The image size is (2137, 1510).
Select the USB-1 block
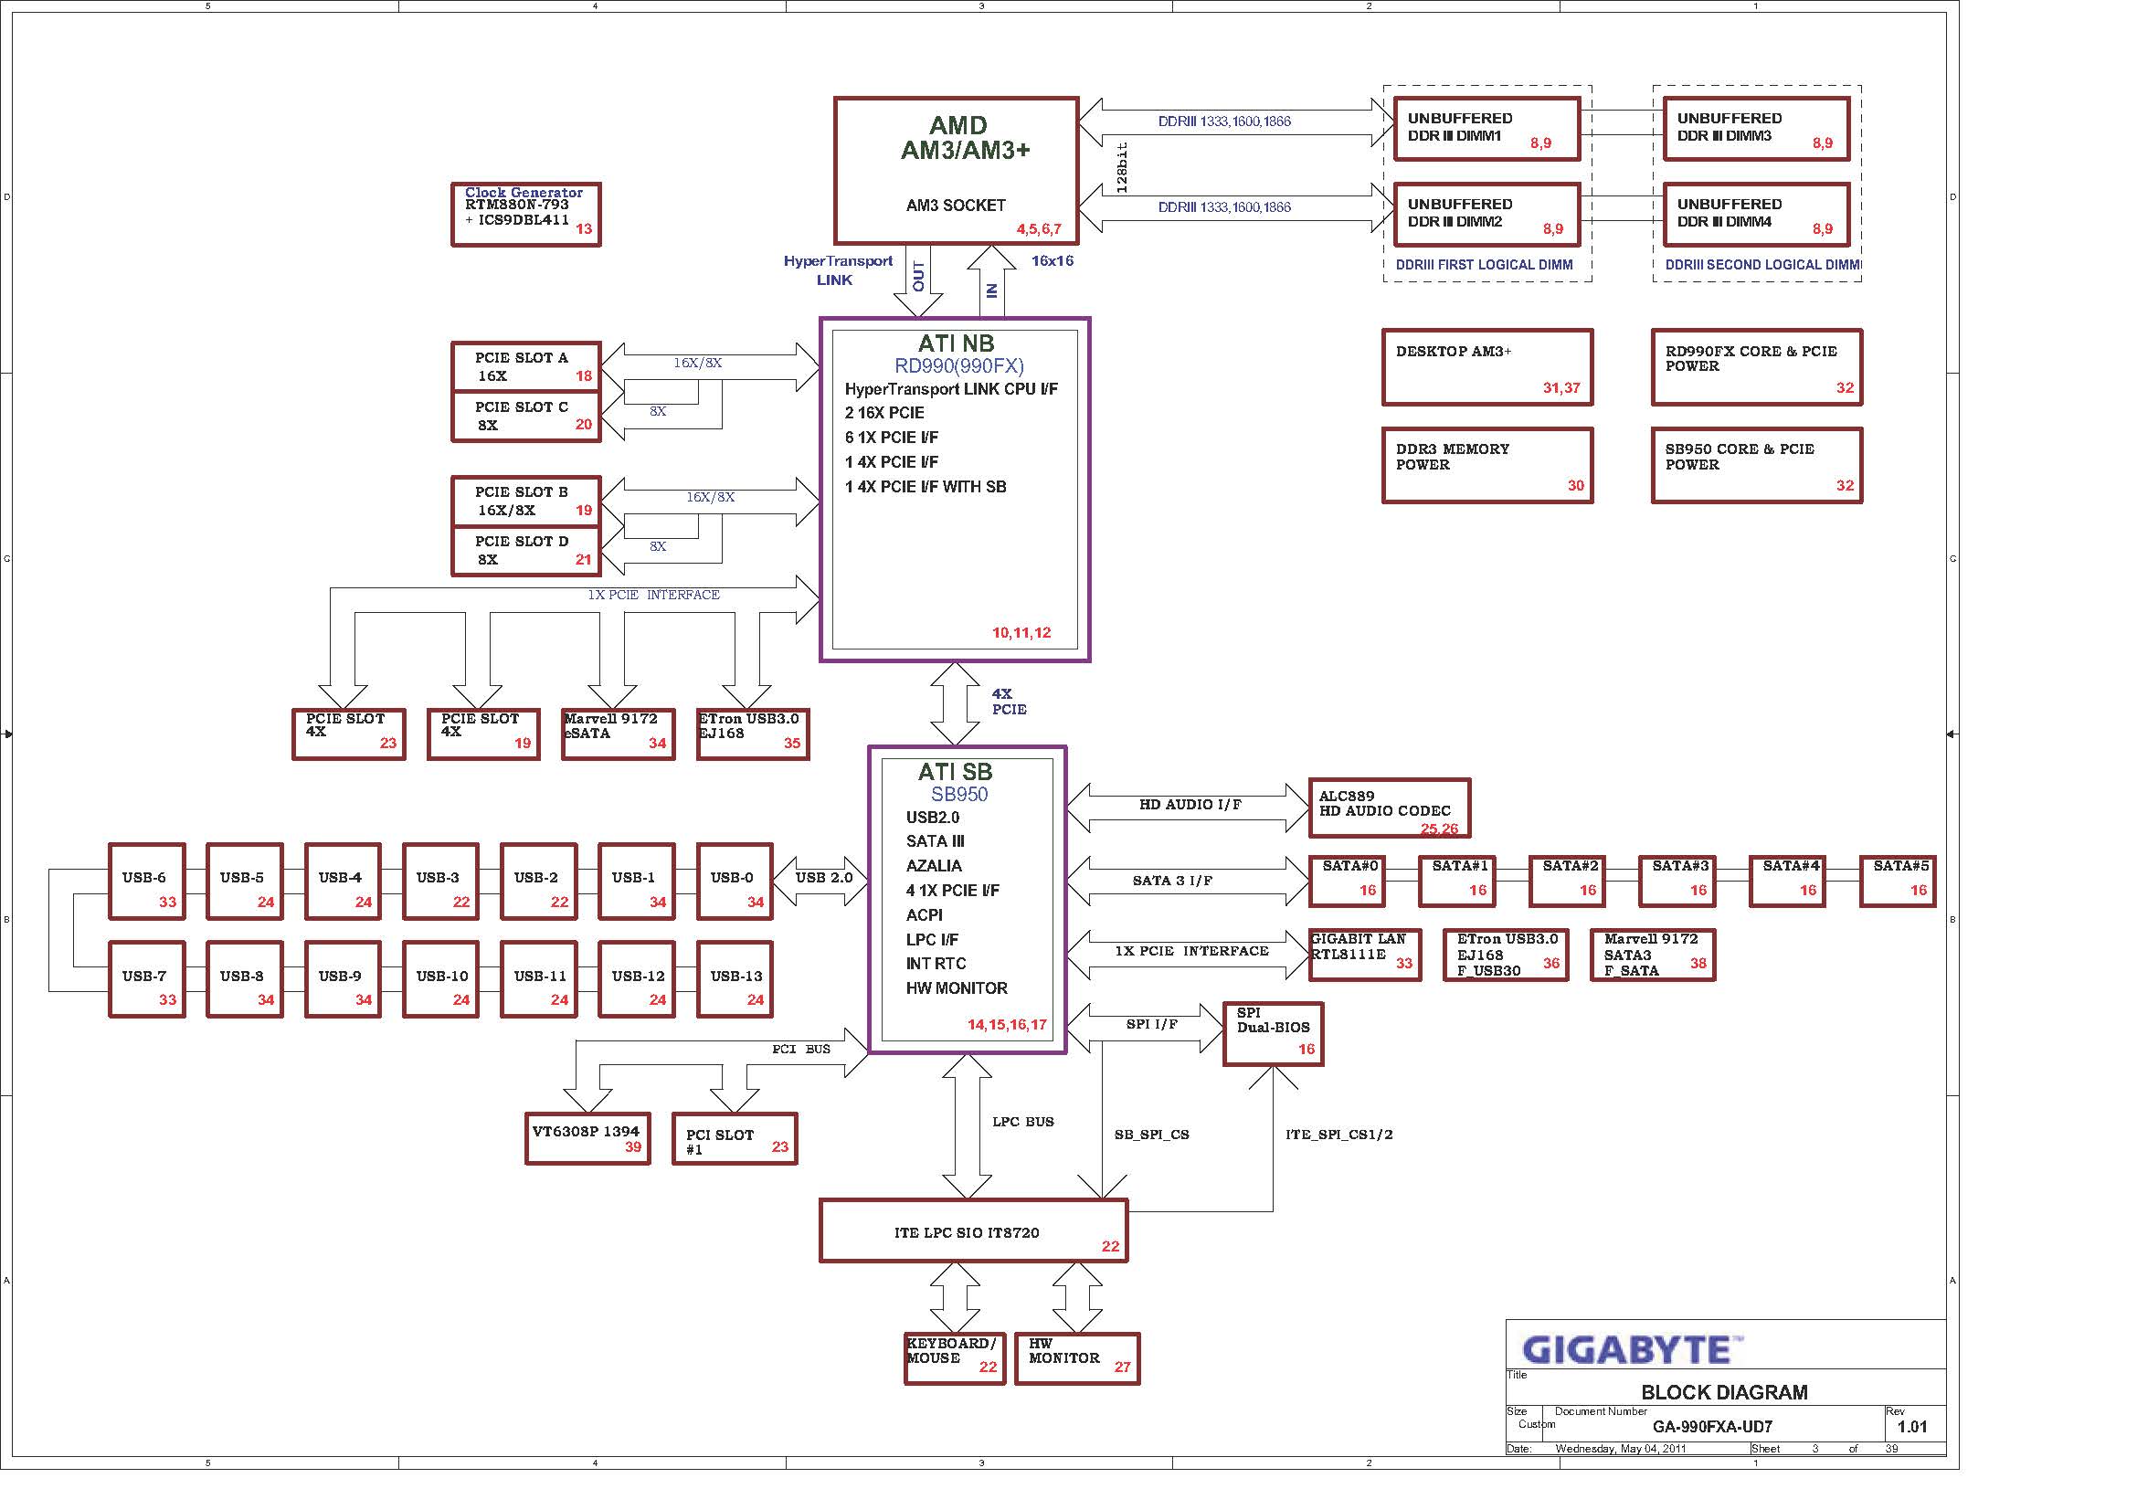pos(637,882)
